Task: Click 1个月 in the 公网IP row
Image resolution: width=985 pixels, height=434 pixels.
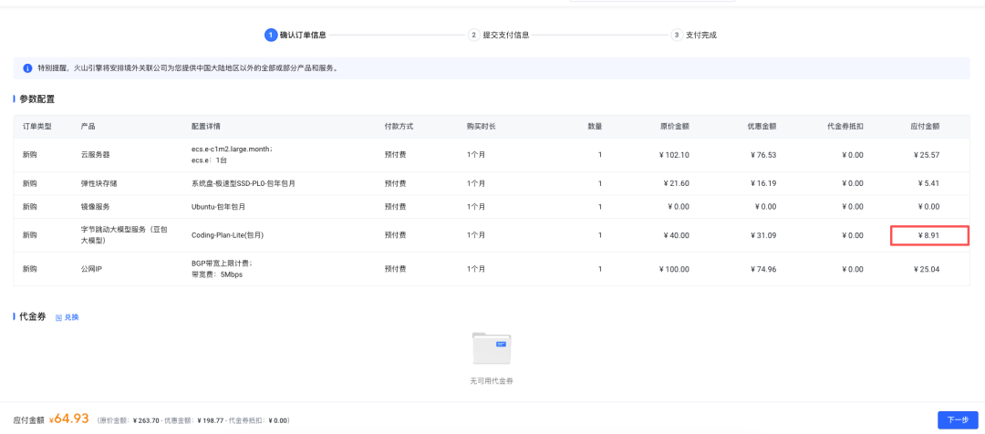Action: [x=476, y=269]
